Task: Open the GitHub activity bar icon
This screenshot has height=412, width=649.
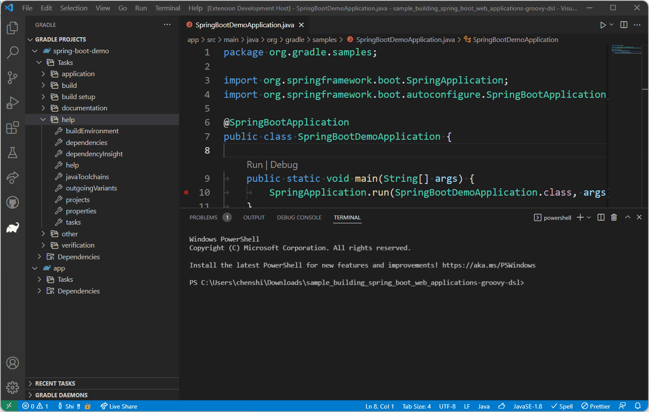Action: coord(13,202)
